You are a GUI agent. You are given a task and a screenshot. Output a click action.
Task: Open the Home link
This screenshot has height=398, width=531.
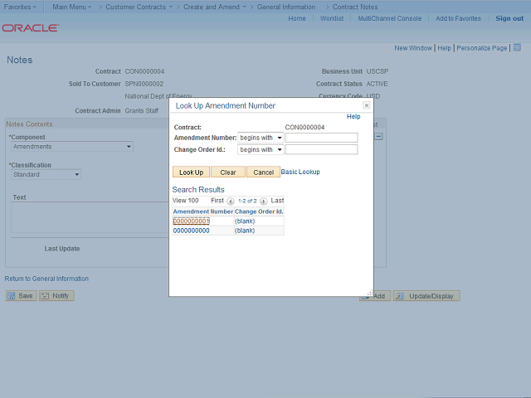point(297,18)
